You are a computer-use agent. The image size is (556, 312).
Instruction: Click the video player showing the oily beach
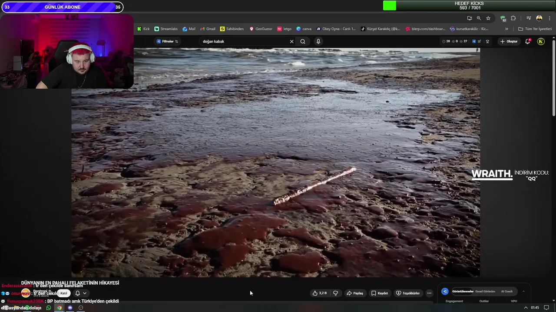276,162
